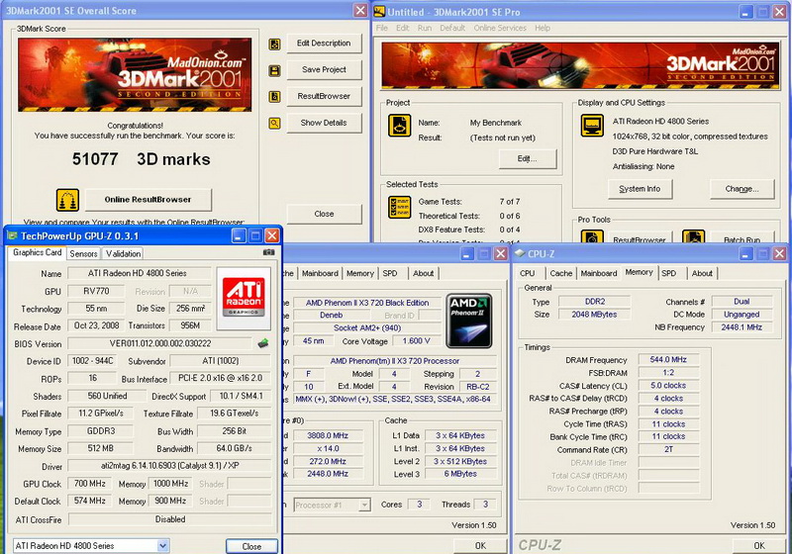Image resolution: width=792 pixels, height=554 pixels.
Task: Select the Validation tab in GPU-Z
Action: click(x=123, y=254)
